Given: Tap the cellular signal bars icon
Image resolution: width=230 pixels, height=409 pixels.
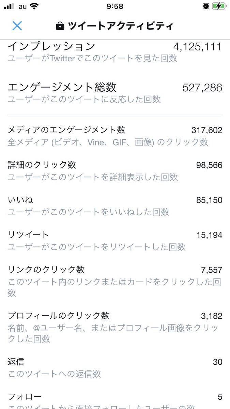Looking at the screenshot, I should [10, 6].
